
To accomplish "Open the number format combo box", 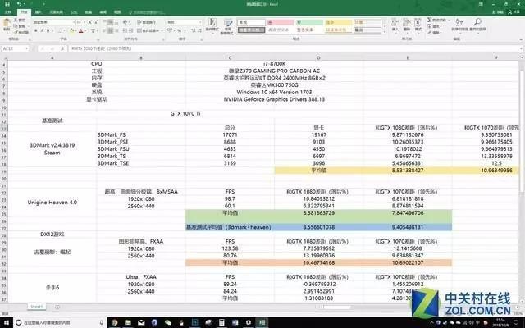I will [x=184, y=22].
